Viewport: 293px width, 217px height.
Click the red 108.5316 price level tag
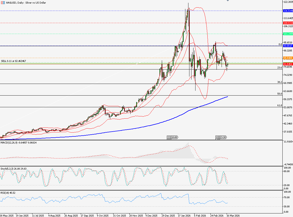click(x=288, y=23)
